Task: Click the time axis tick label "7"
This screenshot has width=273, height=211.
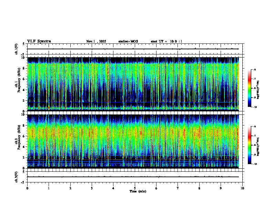Action: tap(178, 188)
